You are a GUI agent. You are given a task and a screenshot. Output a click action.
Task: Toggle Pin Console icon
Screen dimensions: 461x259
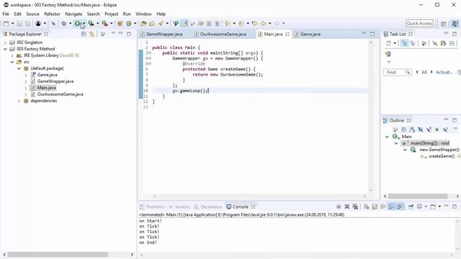click(x=411, y=206)
